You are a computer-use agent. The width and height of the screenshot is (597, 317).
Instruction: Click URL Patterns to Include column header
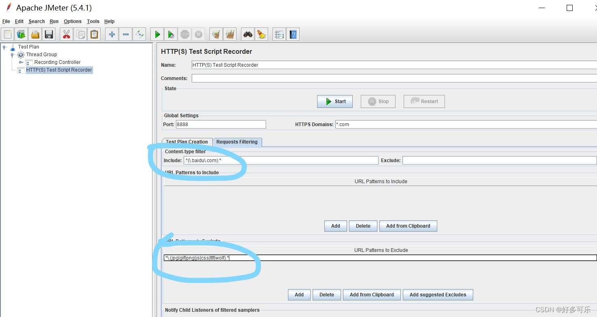(x=381, y=182)
